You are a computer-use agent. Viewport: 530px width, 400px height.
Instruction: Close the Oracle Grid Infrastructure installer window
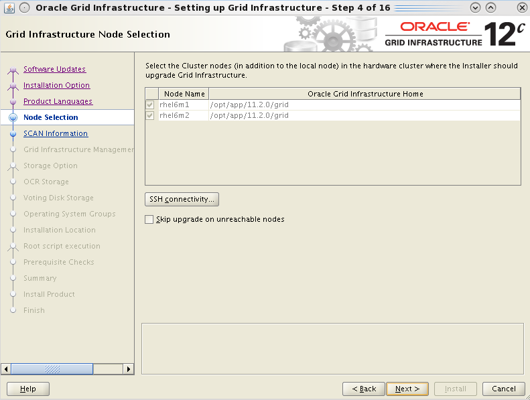coord(522,7)
